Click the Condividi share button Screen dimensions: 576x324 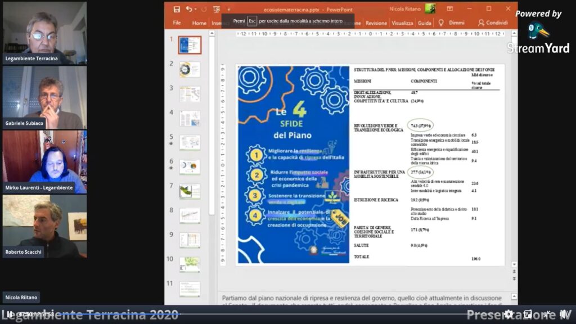coord(493,23)
